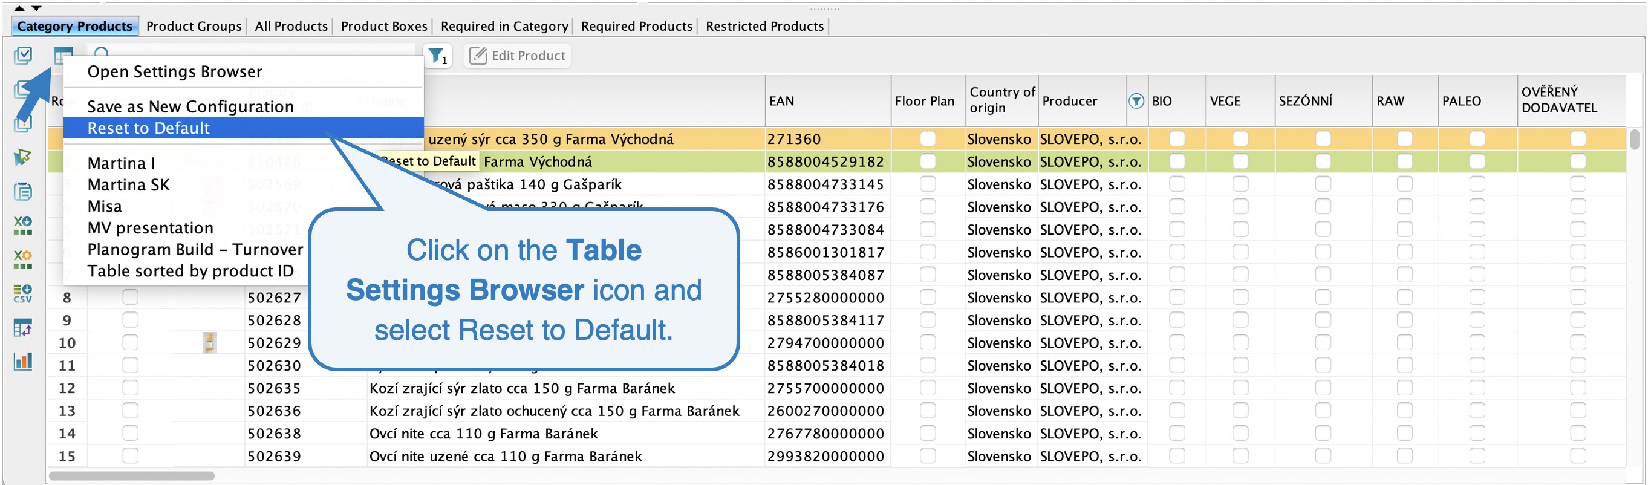Click the filter funnel icon with badge 1

(438, 56)
